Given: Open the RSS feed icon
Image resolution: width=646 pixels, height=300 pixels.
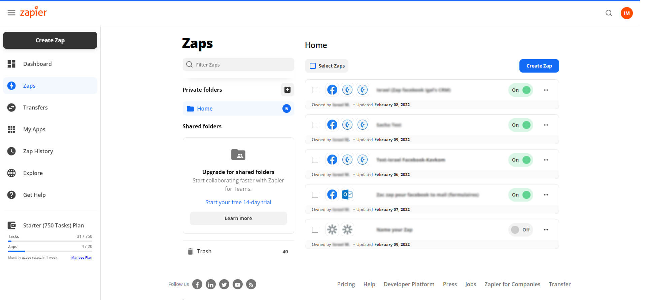Looking at the screenshot, I should coord(251,285).
